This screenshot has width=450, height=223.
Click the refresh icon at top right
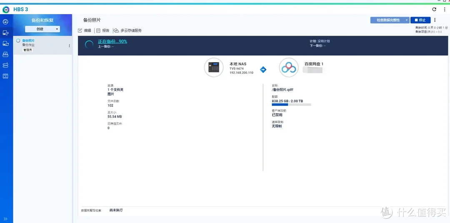point(434,9)
